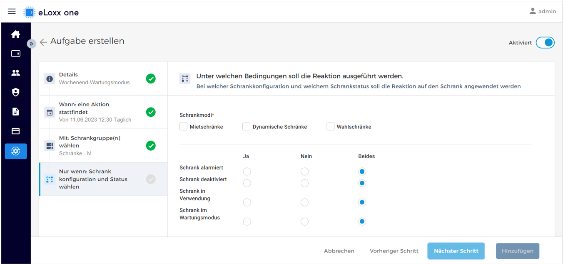Select Ja for Schrank im Wartungsmodus
Viewport: 563px width, 265px height.
coord(247,221)
